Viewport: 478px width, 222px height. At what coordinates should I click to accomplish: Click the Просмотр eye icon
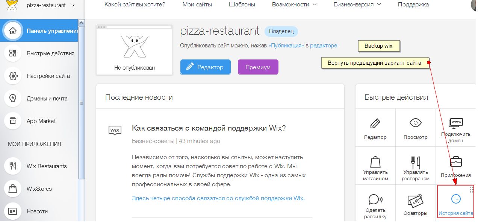pos(415,128)
